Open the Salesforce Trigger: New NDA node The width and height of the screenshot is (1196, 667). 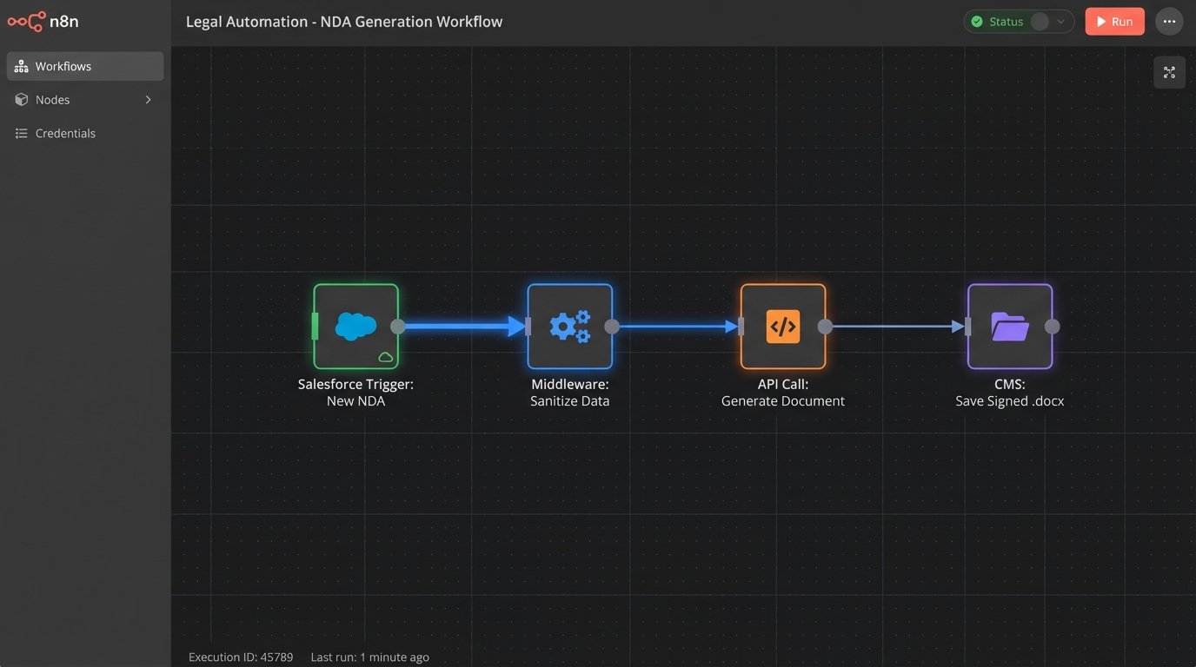point(355,327)
